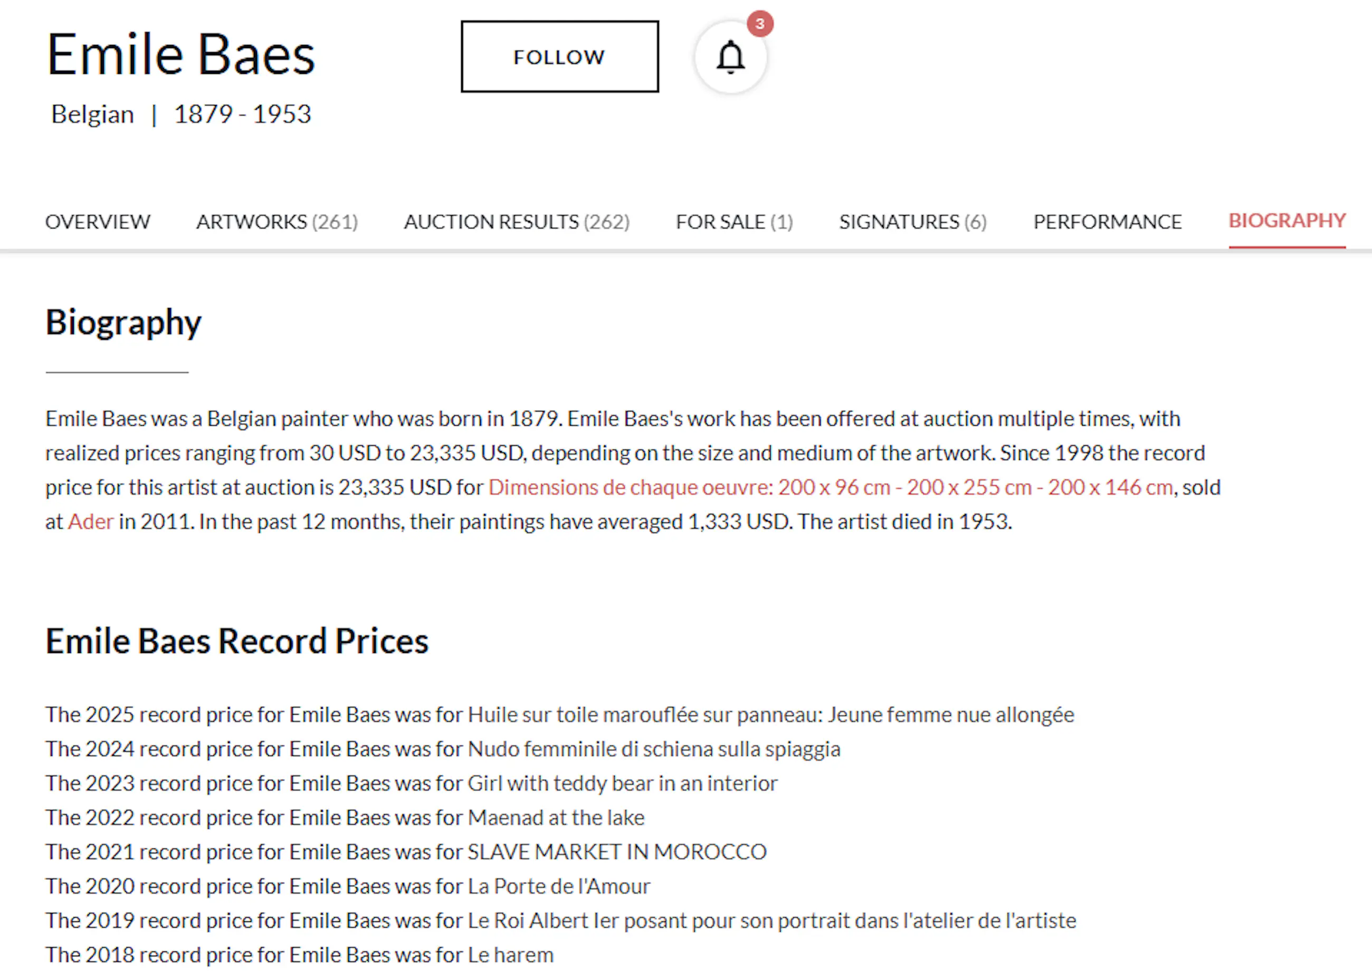The image size is (1372, 971).
Task: Click the SLAVE MARKET IN MOROCCO line
Action: (x=406, y=852)
